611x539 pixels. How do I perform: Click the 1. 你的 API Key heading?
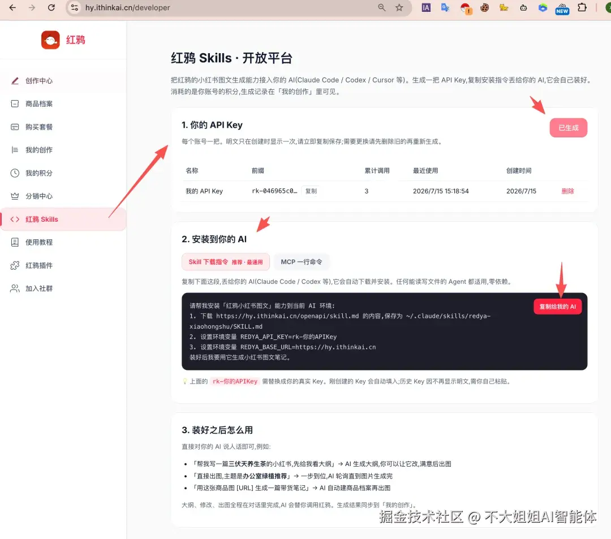pos(212,125)
